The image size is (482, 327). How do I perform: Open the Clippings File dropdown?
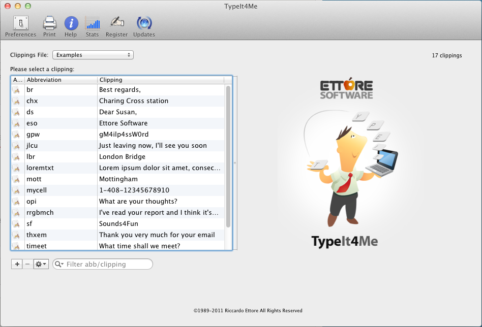93,55
